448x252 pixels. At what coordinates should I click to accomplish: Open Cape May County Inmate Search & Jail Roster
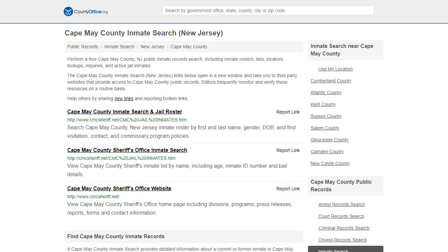tap(125, 112)
